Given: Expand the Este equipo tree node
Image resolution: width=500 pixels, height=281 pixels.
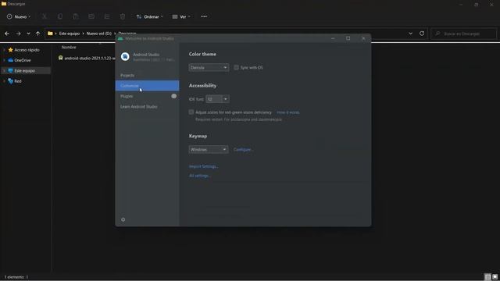Looking at the screenshot, I should (x=4, y=71).
